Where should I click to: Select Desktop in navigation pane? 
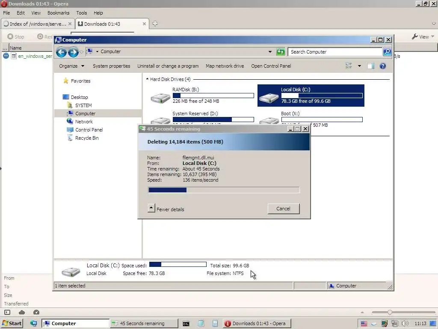click(79, 97)
